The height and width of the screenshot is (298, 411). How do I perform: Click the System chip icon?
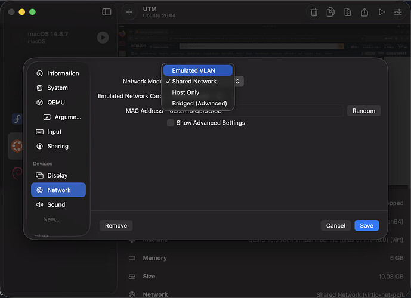click(x=39, y=88)
